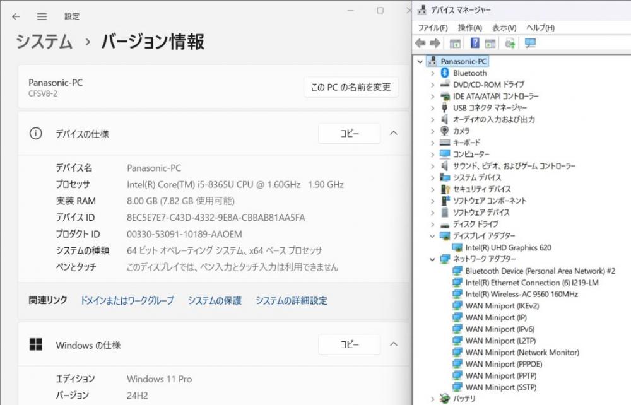Click the ソフトウェア コンポーネント icon
This screenshot has height=405, width=631.
[445, 200]
